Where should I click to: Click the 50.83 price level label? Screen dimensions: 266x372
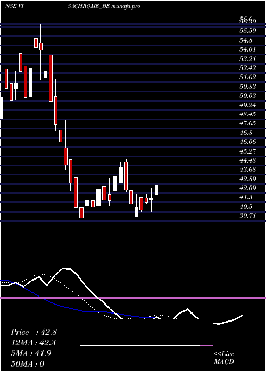pos(248,86)
